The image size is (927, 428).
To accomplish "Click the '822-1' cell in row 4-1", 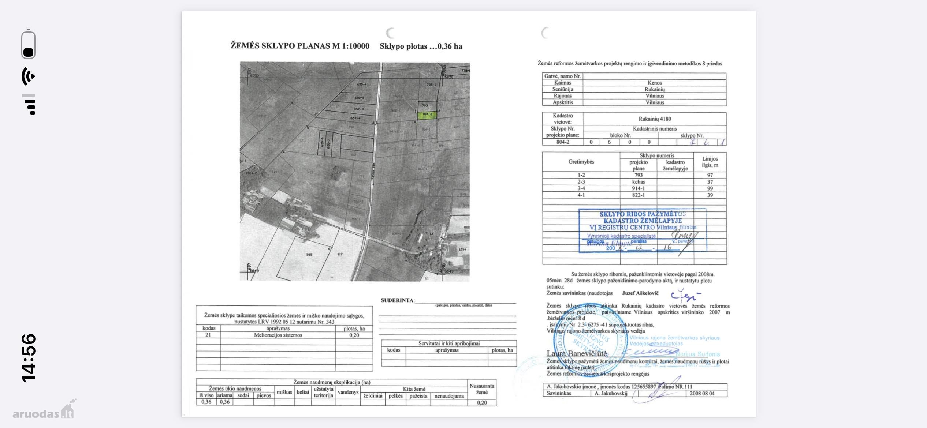I will point(639,195).
